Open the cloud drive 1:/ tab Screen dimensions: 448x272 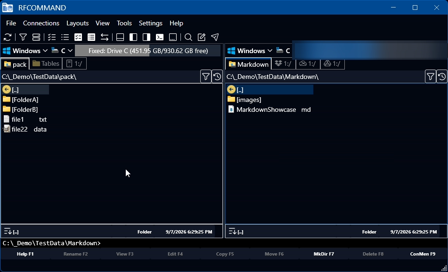308,63
